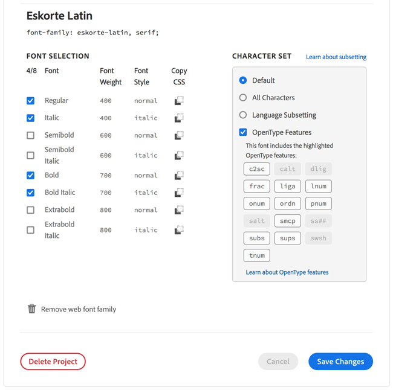Copy CSS for Bold normal font

(179, 175)
